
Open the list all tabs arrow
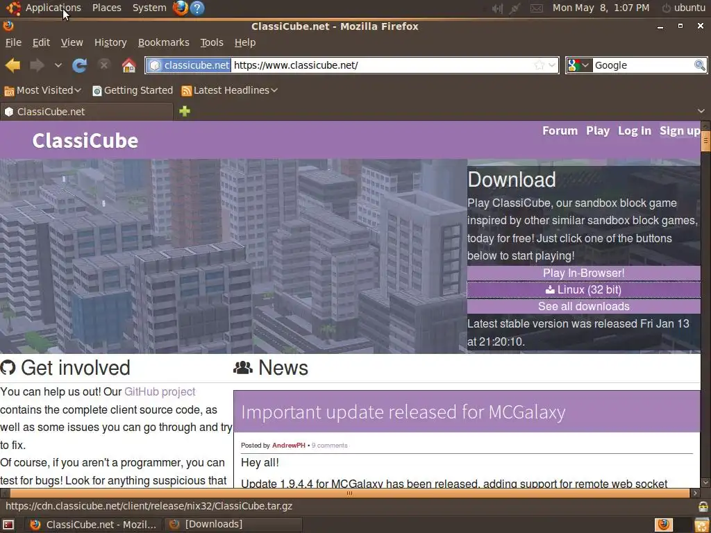click(701, 111)
